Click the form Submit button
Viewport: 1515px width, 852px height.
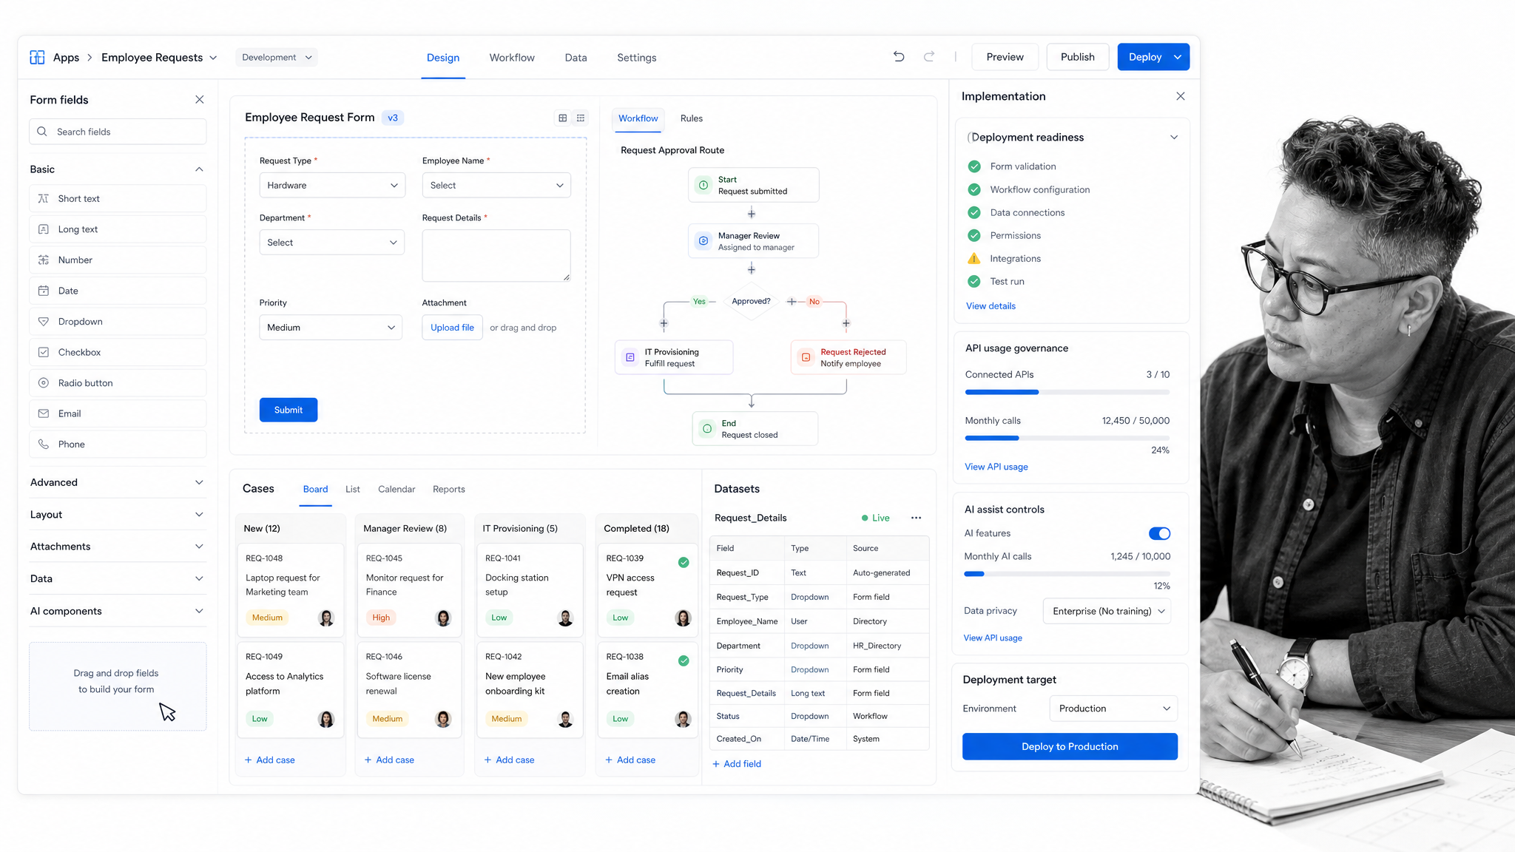point(289,410)
